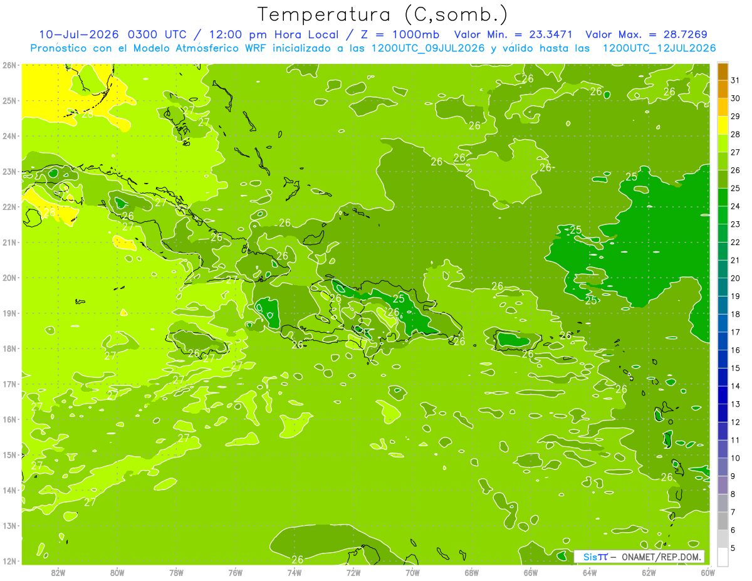The image size is (752, 581).
Task: Click the "72W" longitude axis label
Action: click(x=353, y=572)
